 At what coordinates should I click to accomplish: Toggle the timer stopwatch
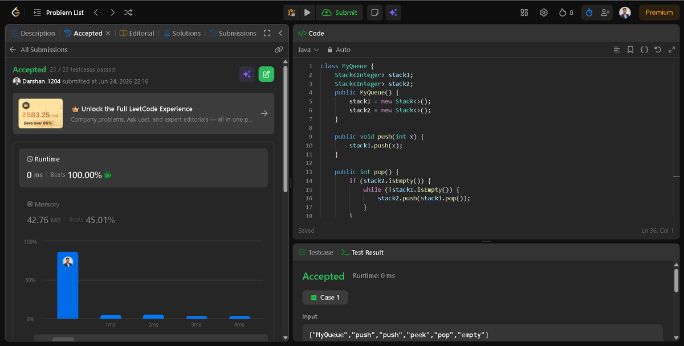pyautogui.click(x=589, y=13)
